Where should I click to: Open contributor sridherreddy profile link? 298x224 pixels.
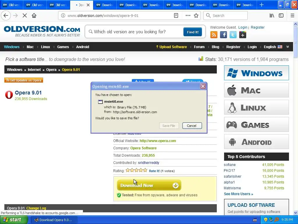point(149,163)
